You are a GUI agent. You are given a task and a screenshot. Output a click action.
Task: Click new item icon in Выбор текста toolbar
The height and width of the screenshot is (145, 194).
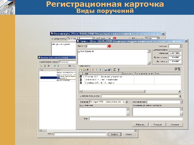41,66
